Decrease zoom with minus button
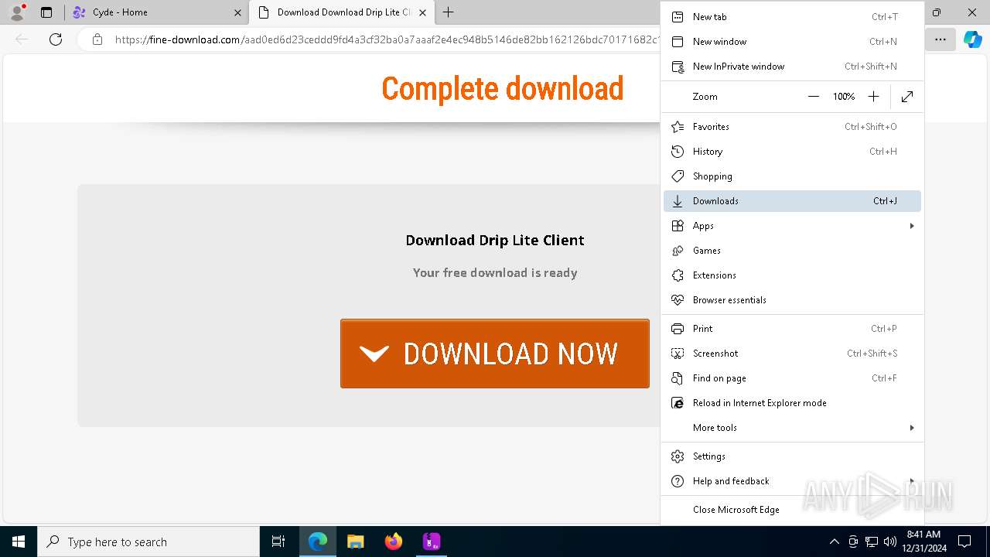 [x=813, y=97]
